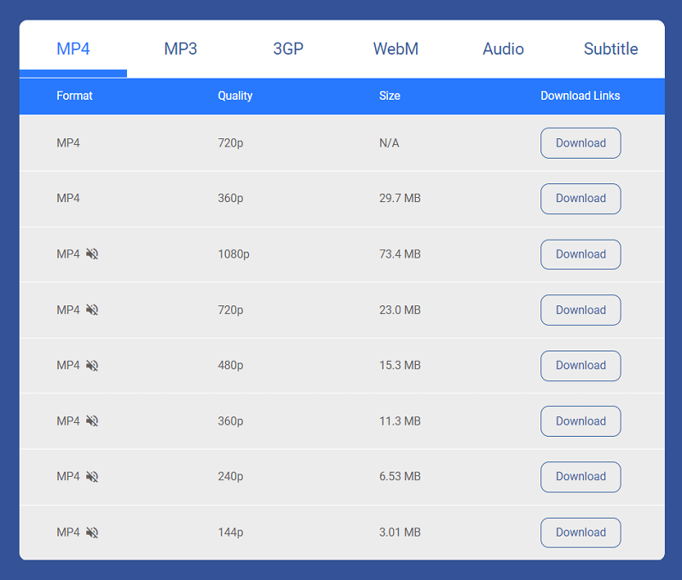
Task: Open the 3GP format tab
Action: (288, 49)
